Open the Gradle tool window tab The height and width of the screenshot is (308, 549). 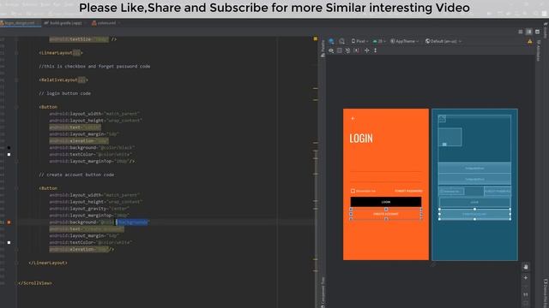[x=546, y=30]
